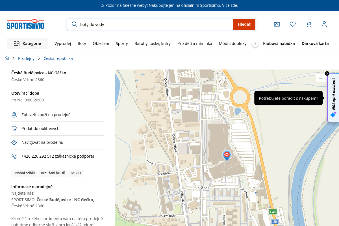Close the shopping assistant tooltip
The width and height of the screenshot is (339, 226).
[327, 73]
